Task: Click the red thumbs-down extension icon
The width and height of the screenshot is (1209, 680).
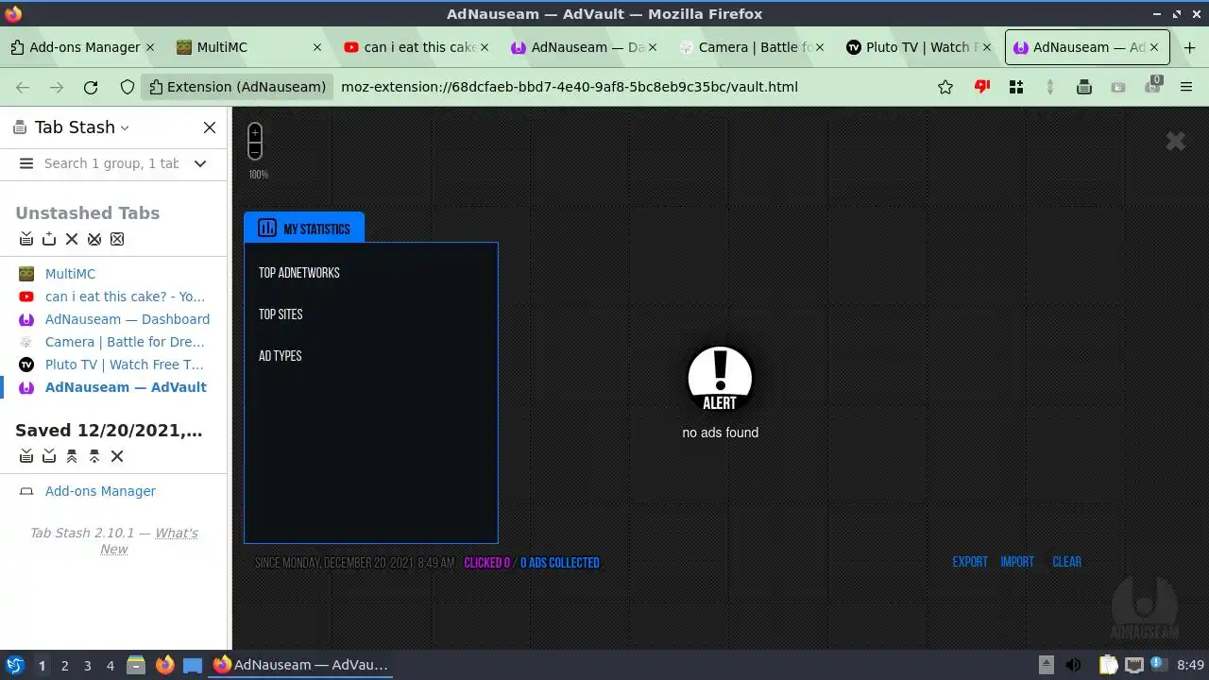Action: (x=982, y=87)
